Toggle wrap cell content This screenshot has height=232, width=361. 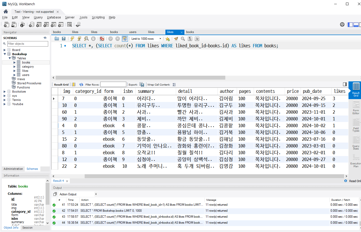pos(174,85)
